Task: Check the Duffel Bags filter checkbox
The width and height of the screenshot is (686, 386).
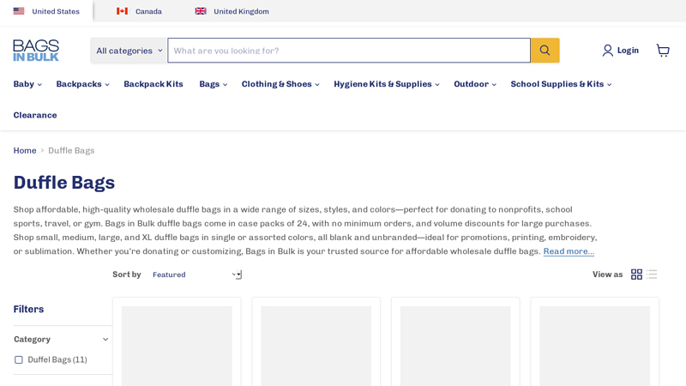Action: 19,360
